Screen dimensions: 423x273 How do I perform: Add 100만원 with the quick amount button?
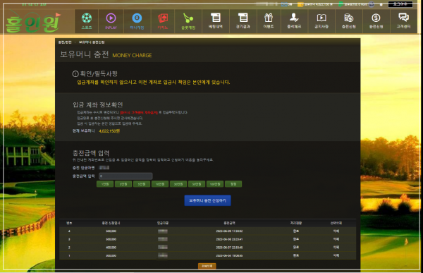[x=215, y=184]
